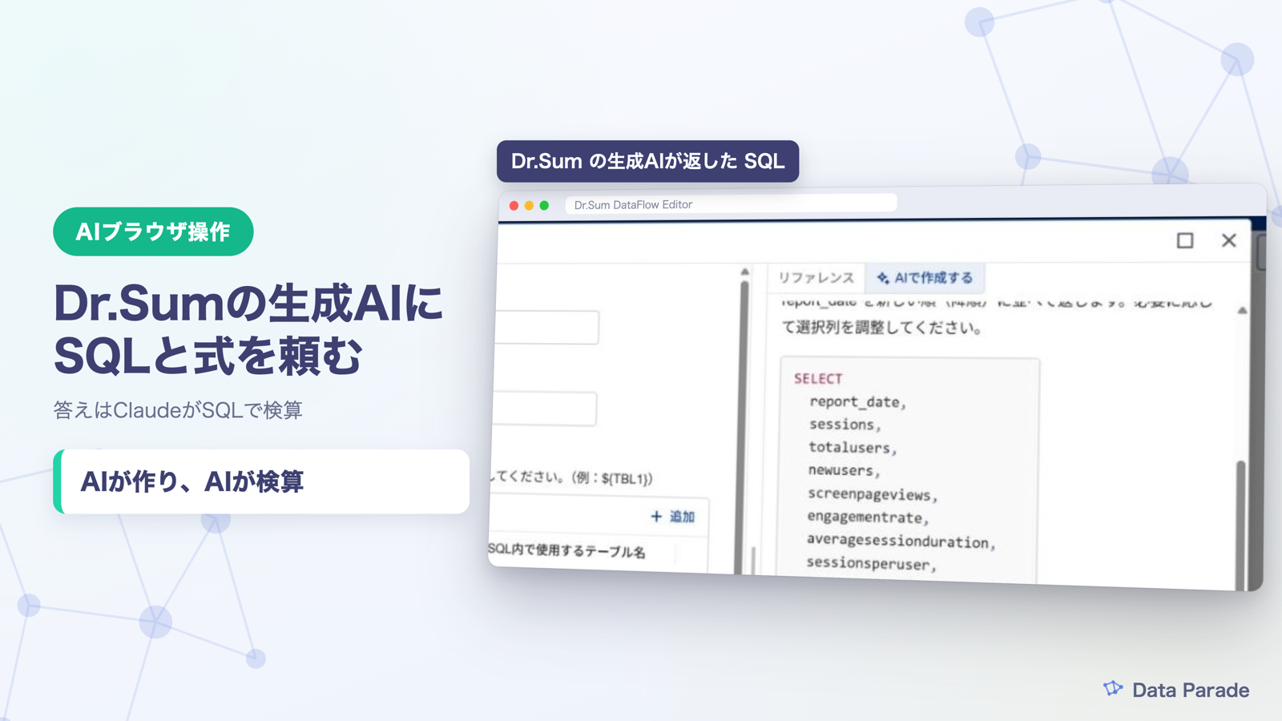Switch to the リファレンス tab
Image resolution: width=1282 pixels, height=721 pixels.
pyautogui.click(x=816, y=277)
